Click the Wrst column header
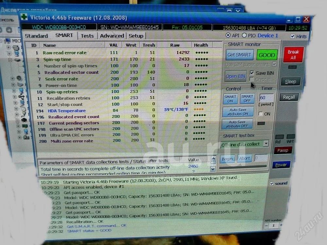This screenshot has width=327, height=245. 131,45
